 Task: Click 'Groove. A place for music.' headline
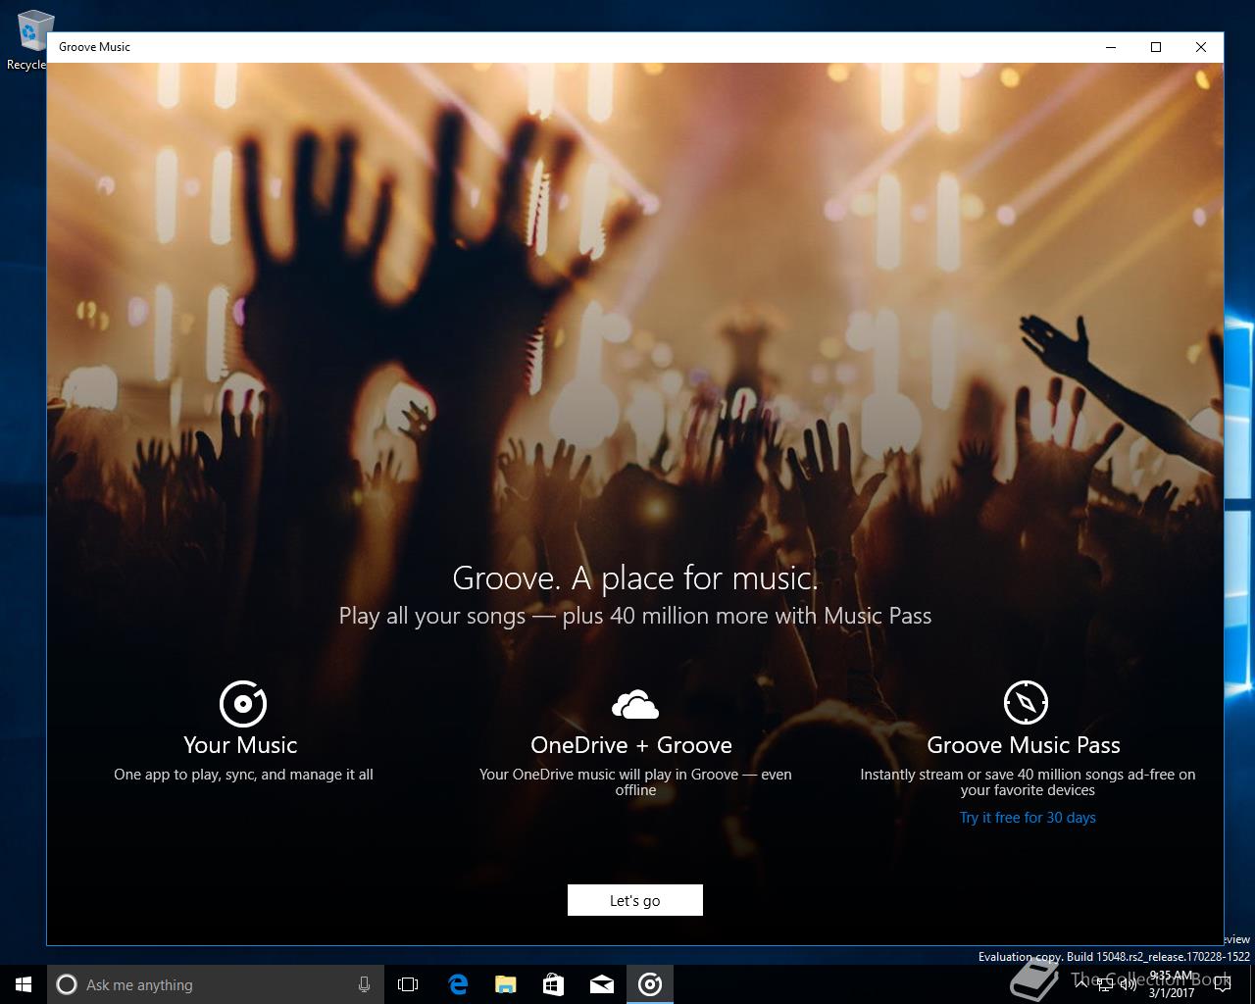(634, 578)
